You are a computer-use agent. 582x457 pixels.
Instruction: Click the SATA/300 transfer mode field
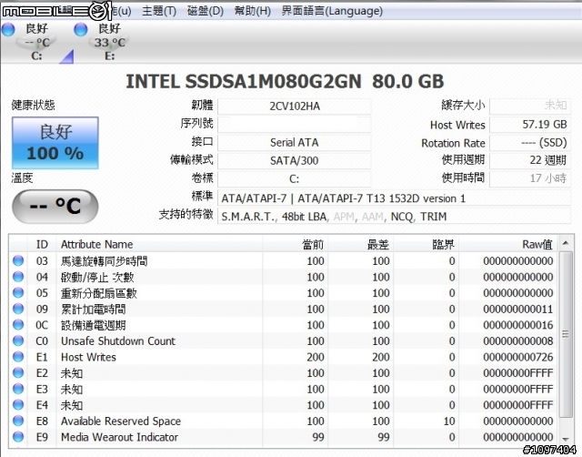(x=295, y=161)
